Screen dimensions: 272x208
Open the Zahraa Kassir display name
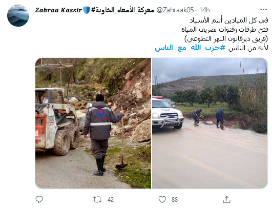58,10
